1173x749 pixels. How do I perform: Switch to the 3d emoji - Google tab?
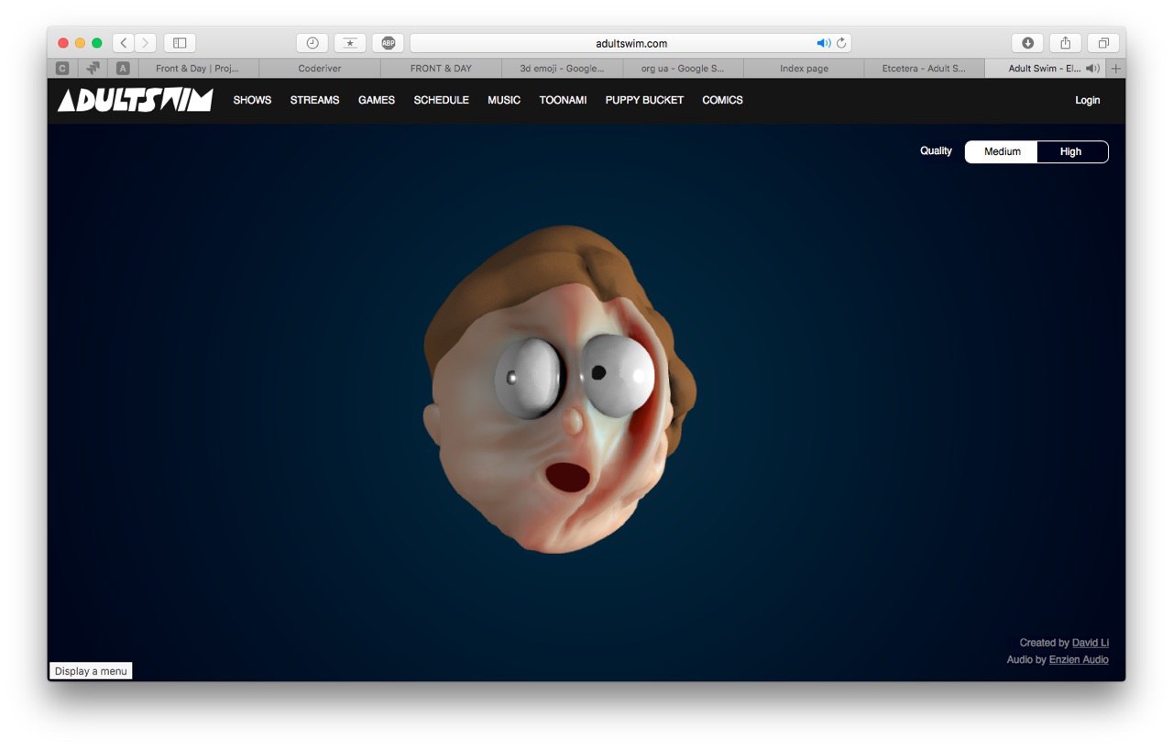click(x=562, y=69)
